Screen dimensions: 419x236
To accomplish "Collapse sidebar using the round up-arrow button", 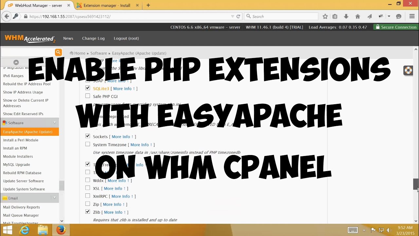I will click(x=16, y=62).
